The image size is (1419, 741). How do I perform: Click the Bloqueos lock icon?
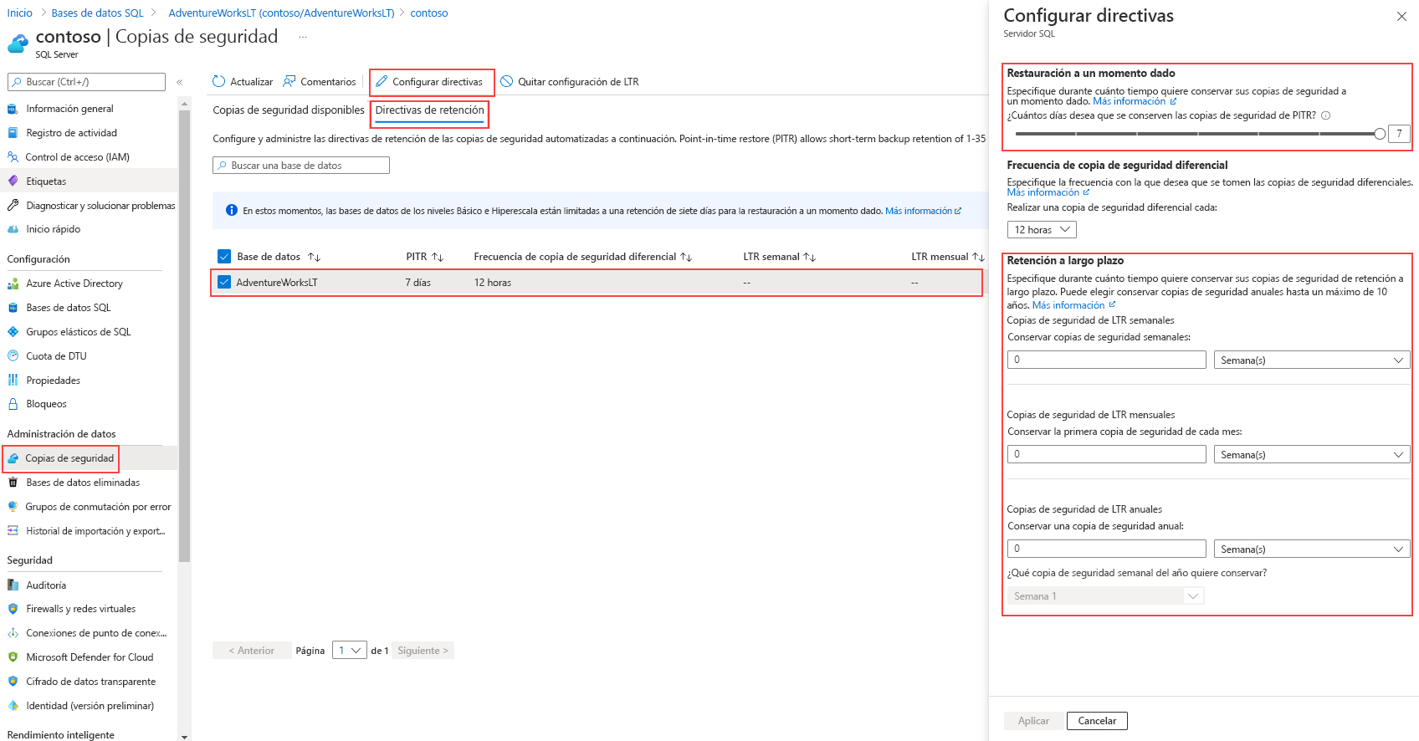[13, 404]
